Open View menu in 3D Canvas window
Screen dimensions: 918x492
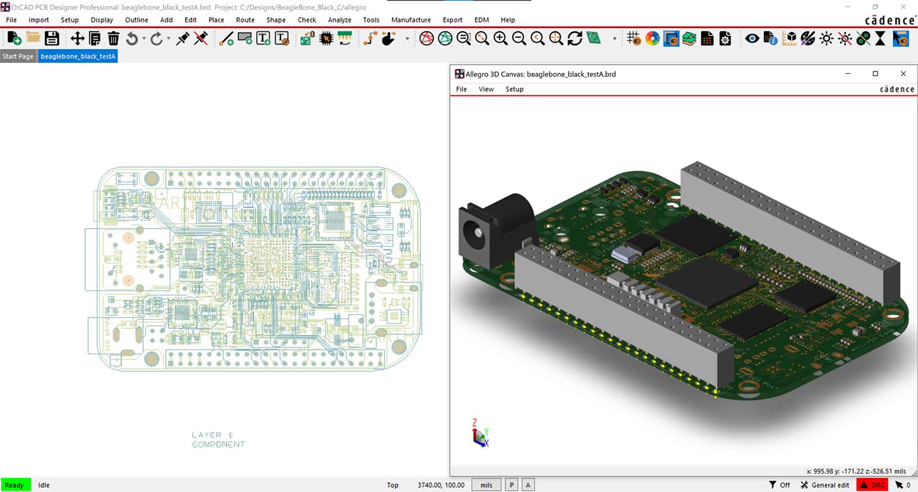(x=486, y=89)
